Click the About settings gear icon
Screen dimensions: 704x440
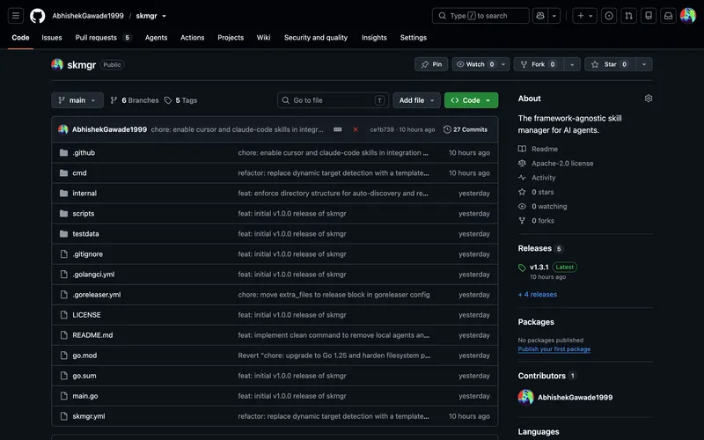point(649,99)
